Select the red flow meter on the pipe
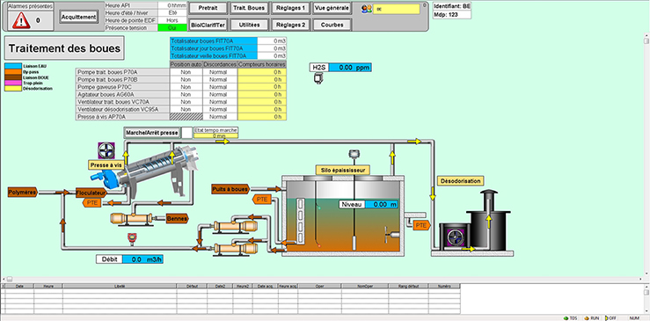The image size is (650, 321). 131,238
